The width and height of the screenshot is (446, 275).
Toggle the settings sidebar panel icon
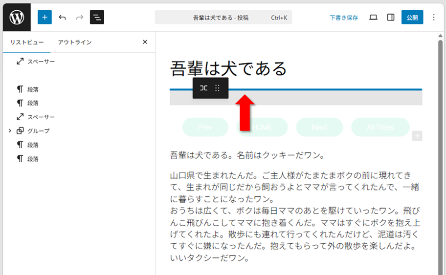coord(391,18)
